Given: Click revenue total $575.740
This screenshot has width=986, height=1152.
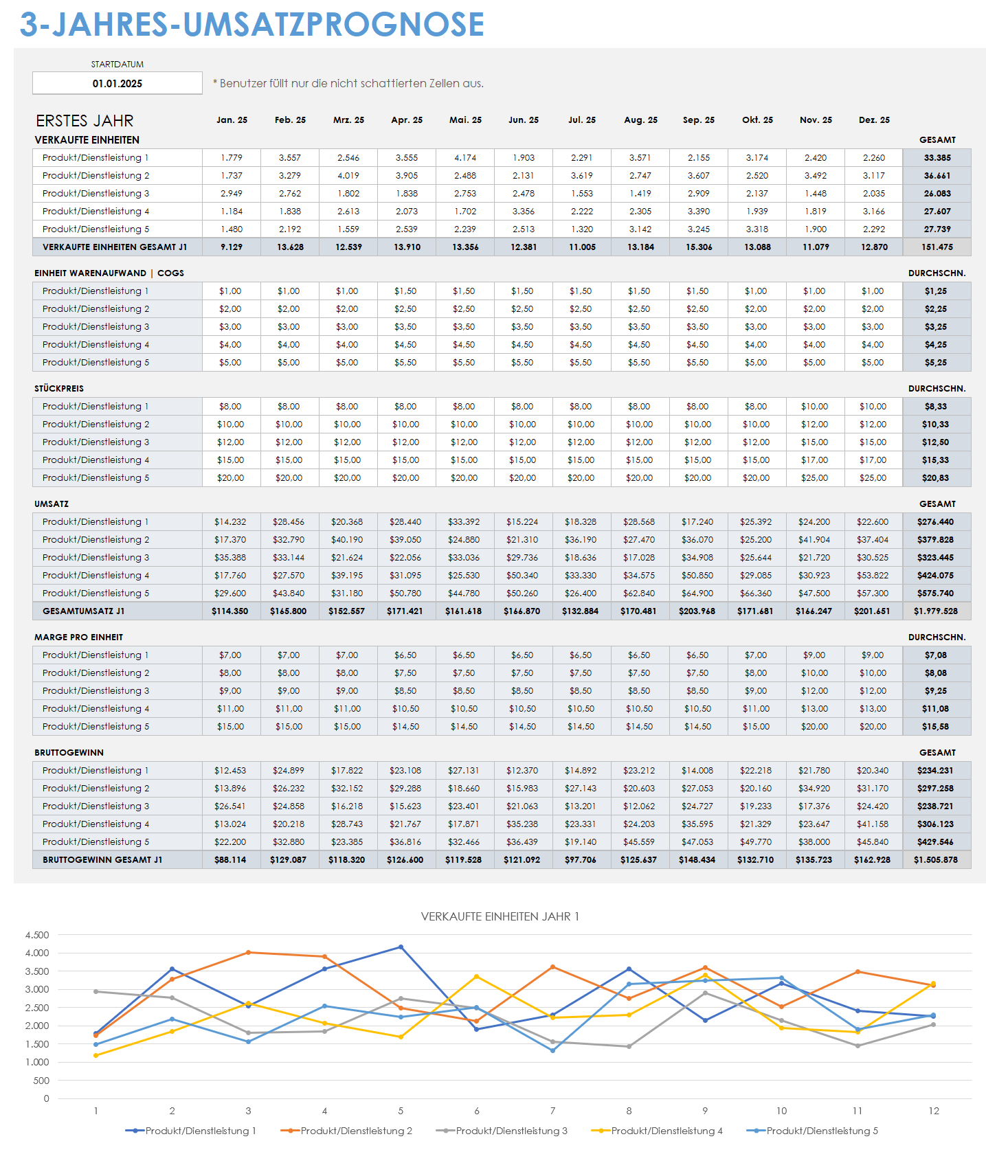Looking at the screenshot, I should coord(937,594).
